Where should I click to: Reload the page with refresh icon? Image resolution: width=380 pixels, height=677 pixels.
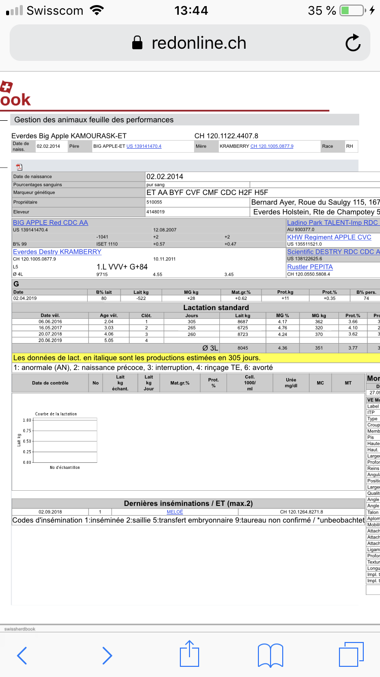pyautogui.click(x=353, y=44)
